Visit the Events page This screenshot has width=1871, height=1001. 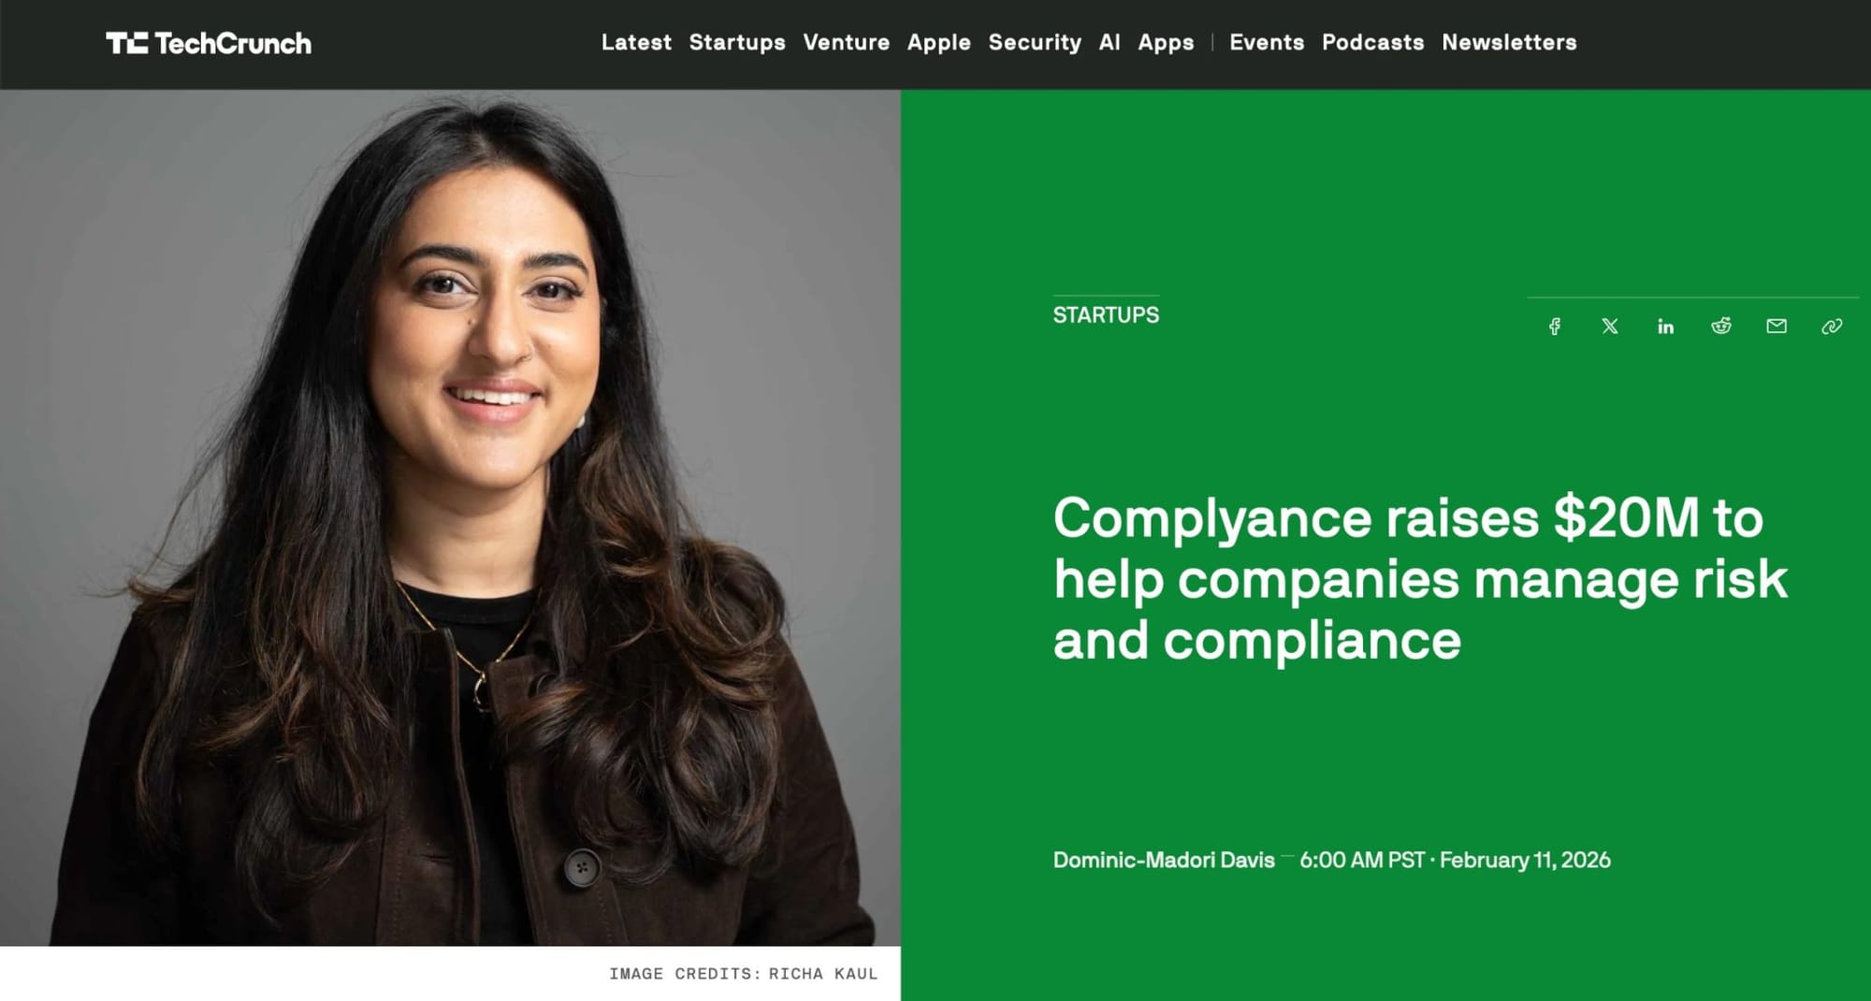click(1267, 42)
